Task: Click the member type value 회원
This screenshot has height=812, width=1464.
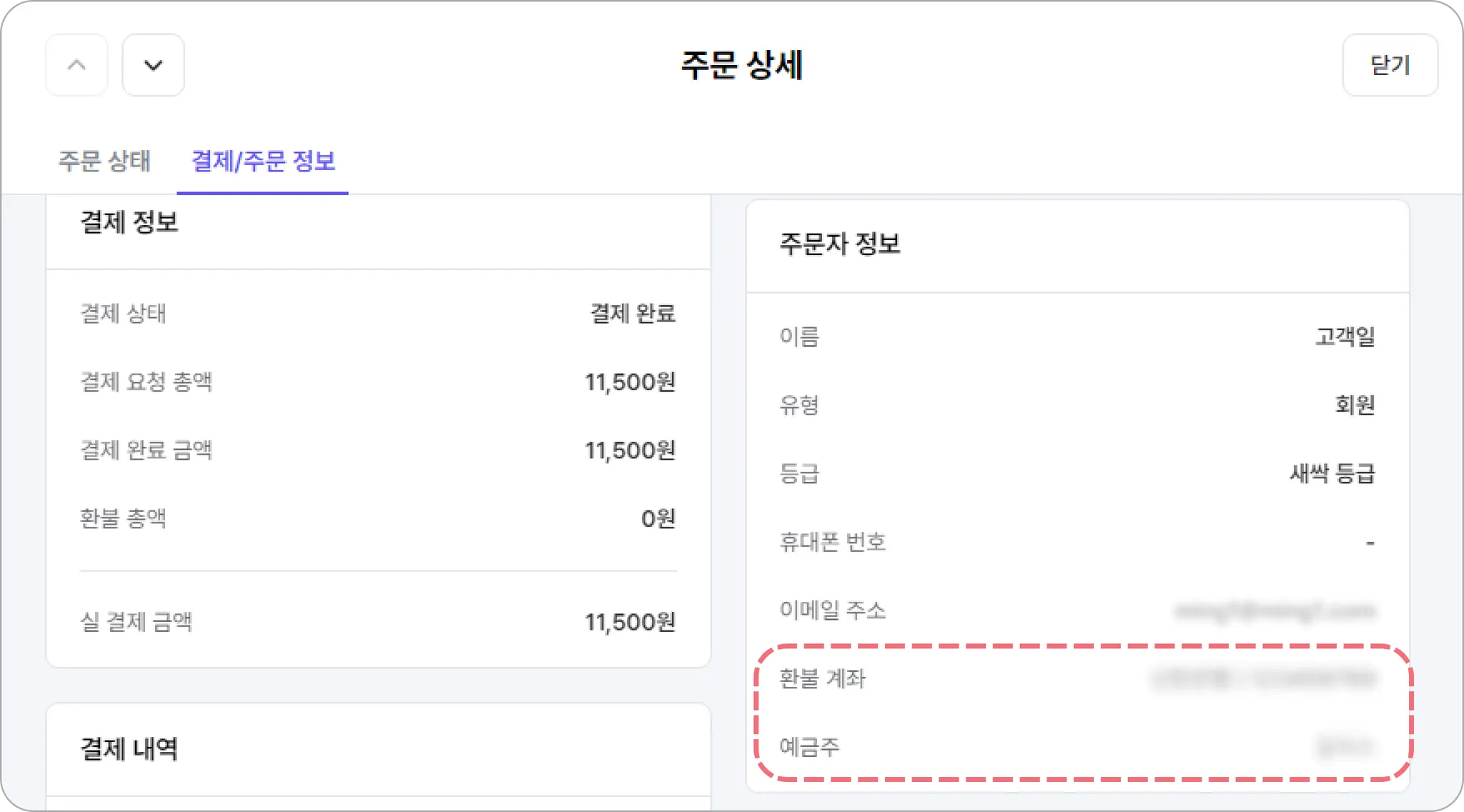Action: [x=1355, y=405]
